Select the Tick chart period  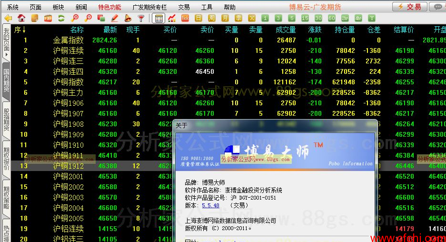click(185, 18)
